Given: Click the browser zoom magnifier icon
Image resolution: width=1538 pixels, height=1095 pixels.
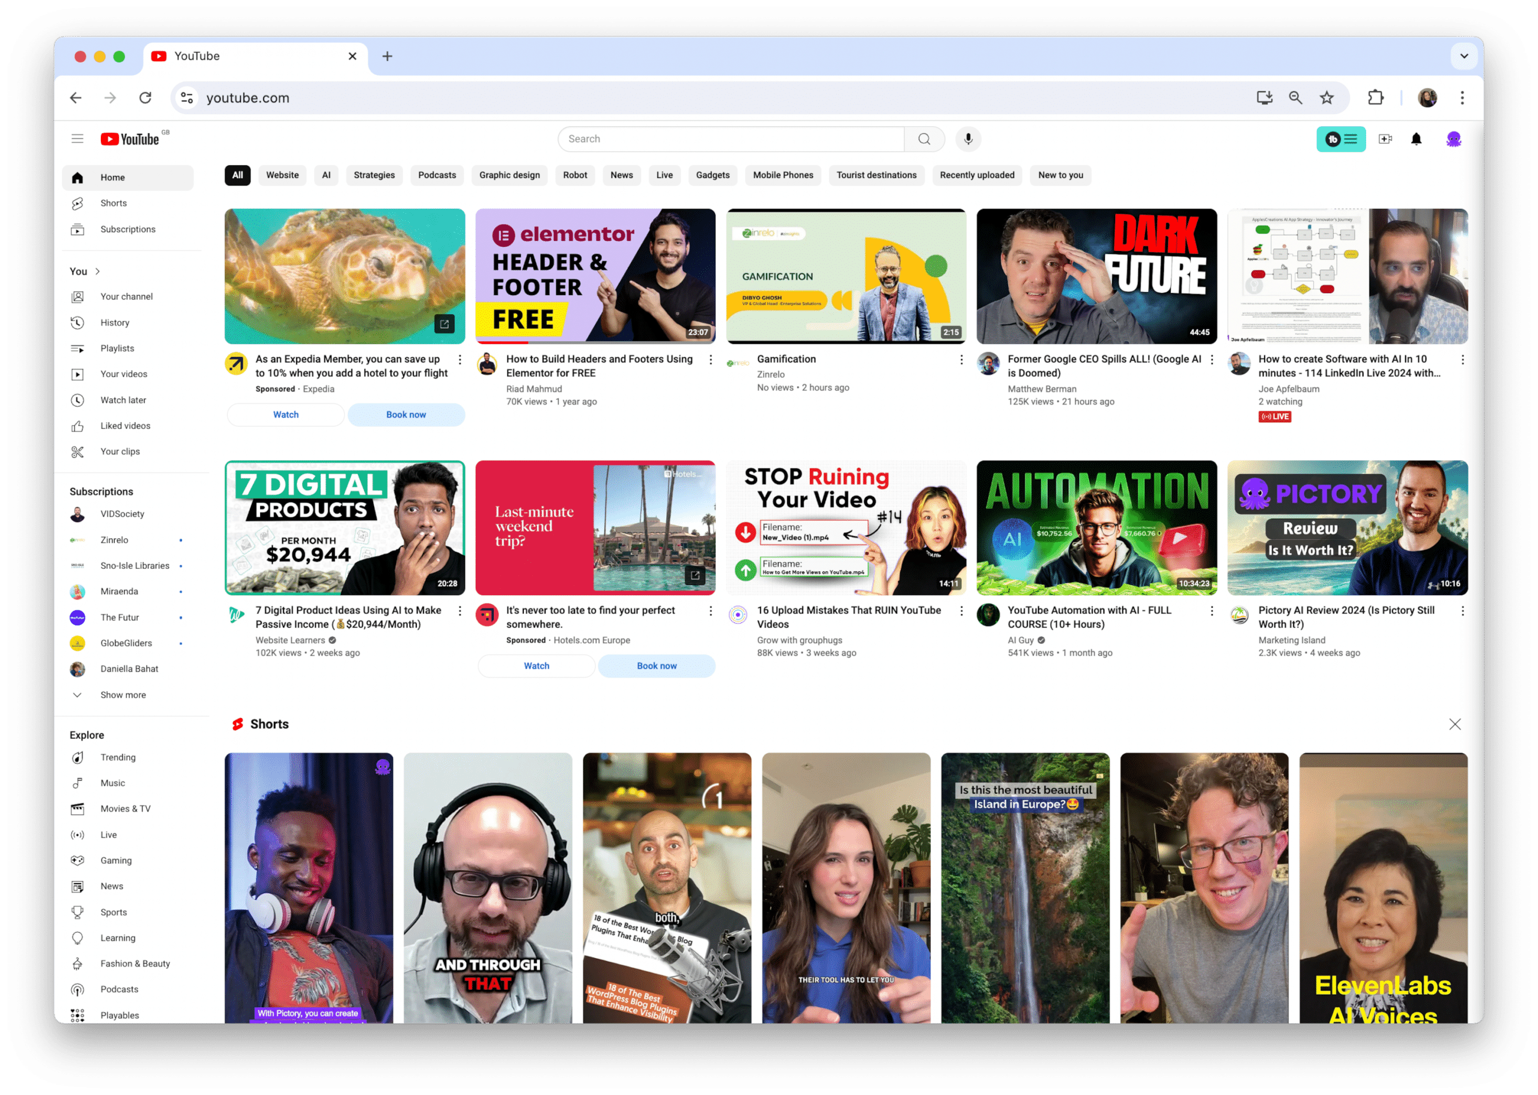Looking at the screenshot, I should pos(1295,98).
